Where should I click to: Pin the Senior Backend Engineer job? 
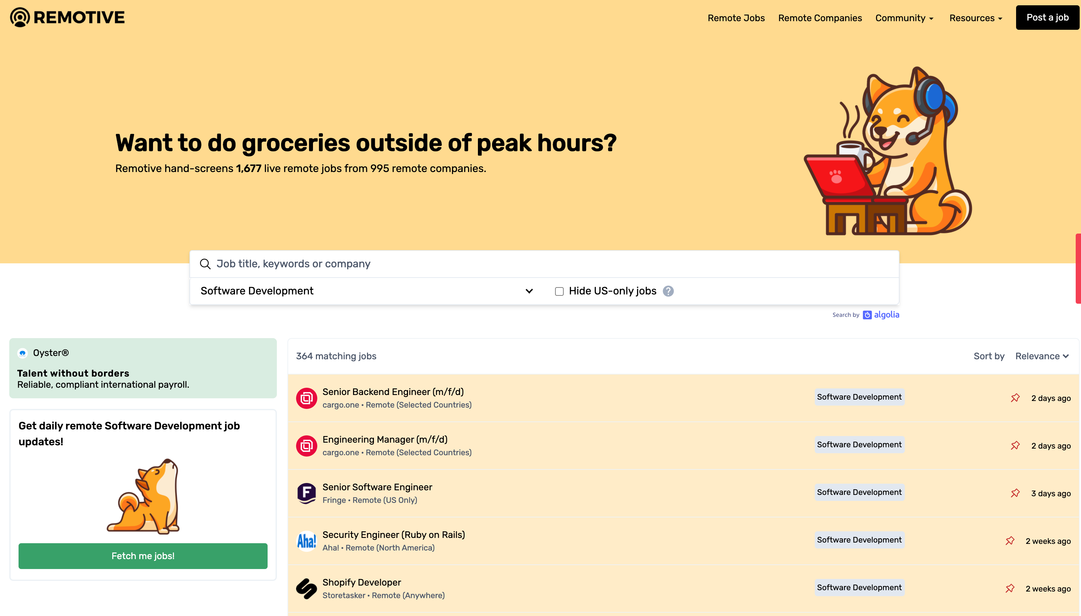click(x=1015, y=398)
